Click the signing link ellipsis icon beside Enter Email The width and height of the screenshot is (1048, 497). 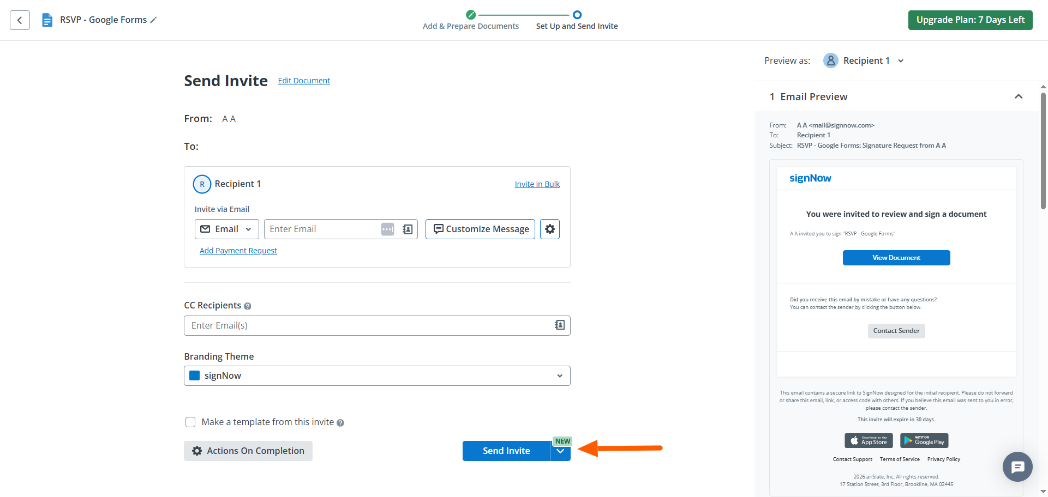coord(387,229)
